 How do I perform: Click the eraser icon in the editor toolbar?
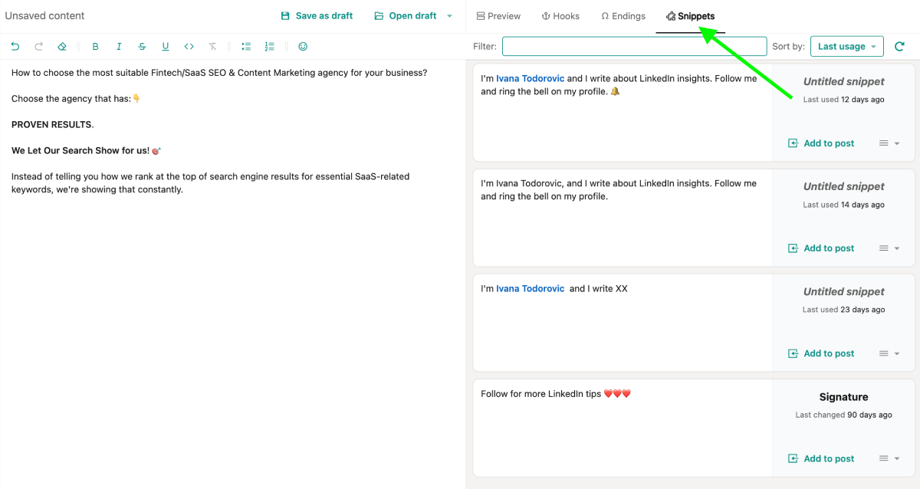coord(62,47)
